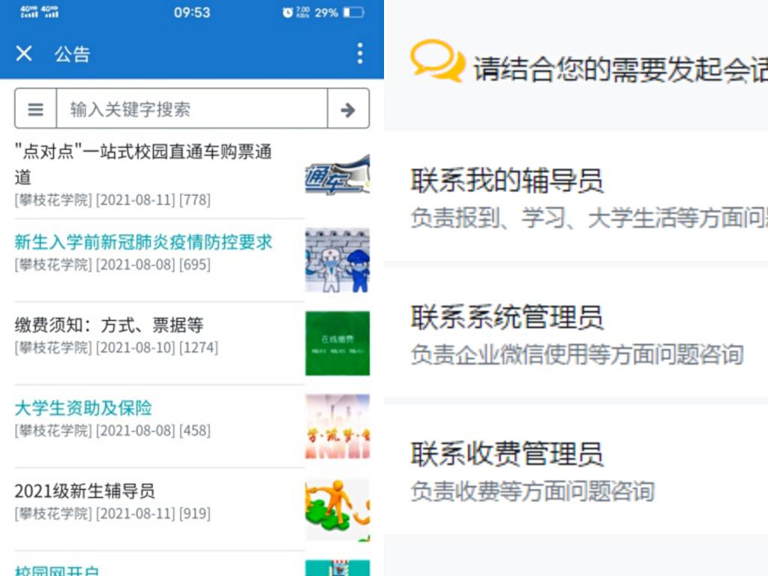The width and height of the screenshot is (768, 576).
Task: Tap the epidemic prevention cartoon thumbnail
Action: coord(337,260)
